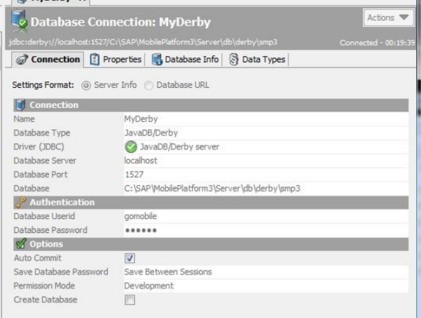Click the masked Database Password field
The height and width of the screenshot is (318, 421).
(x=266, y=230)
